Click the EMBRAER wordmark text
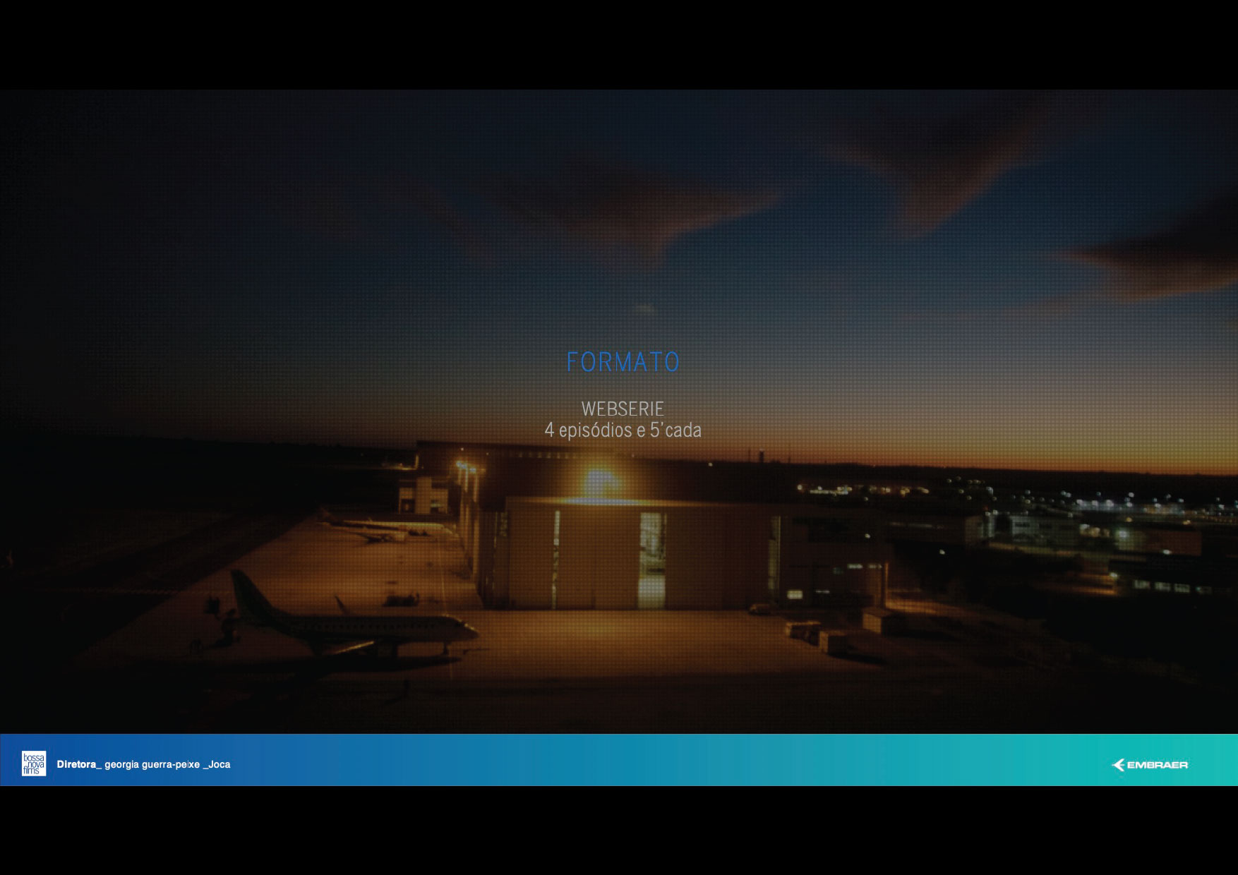This screenshot has width=1238, height=875. pyautogui.click(x=1157, y=765)
